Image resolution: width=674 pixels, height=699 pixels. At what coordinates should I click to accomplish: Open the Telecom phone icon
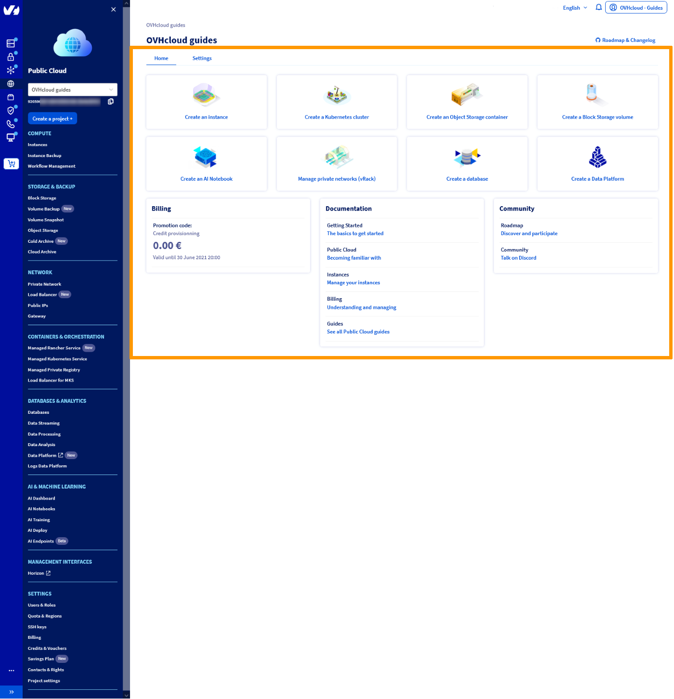click(11, 124)
